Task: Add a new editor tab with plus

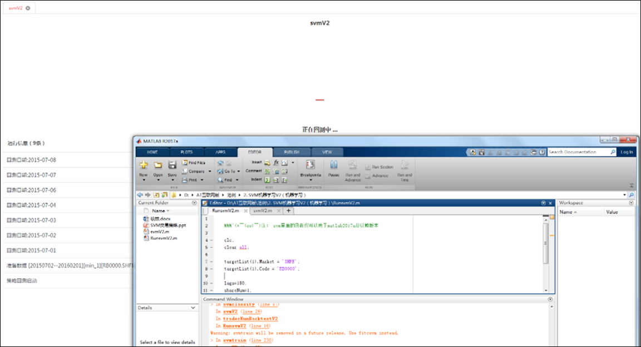Action: tap(288, 211)
